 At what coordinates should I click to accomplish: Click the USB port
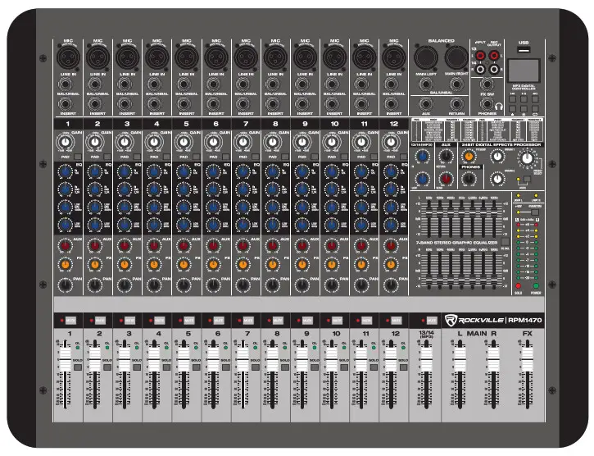(x=524, y=50)
